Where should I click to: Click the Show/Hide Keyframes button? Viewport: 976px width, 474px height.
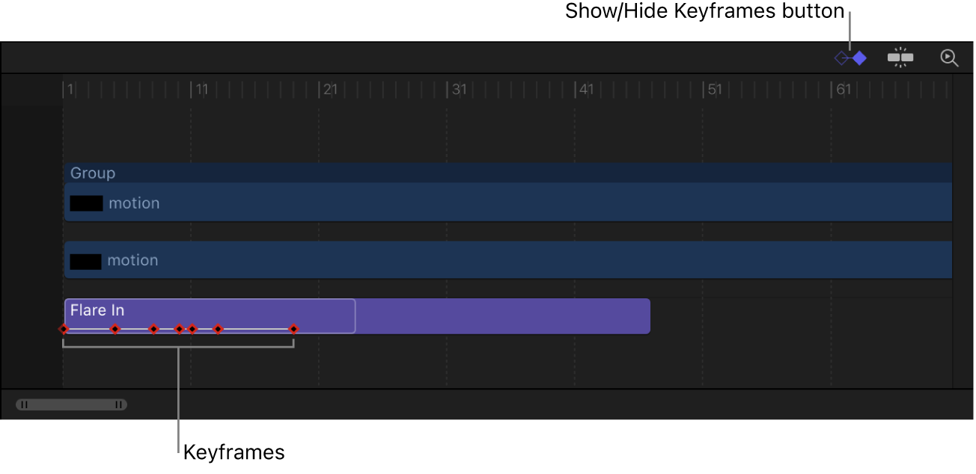[852, 57]
